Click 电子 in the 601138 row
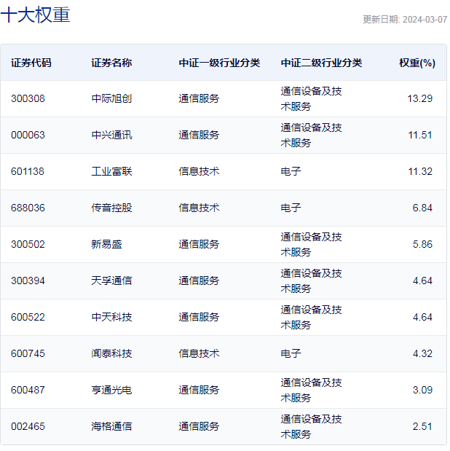The height and width of the screenshot is (451, 450). coord(291,171)
